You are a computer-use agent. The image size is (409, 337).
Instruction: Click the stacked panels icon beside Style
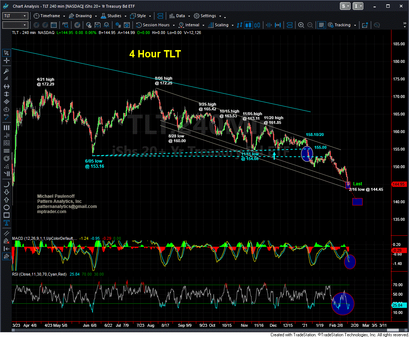[160, 16]
